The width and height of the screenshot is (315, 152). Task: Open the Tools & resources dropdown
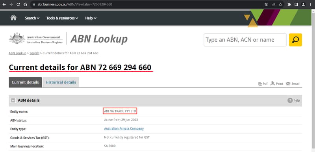62,18
